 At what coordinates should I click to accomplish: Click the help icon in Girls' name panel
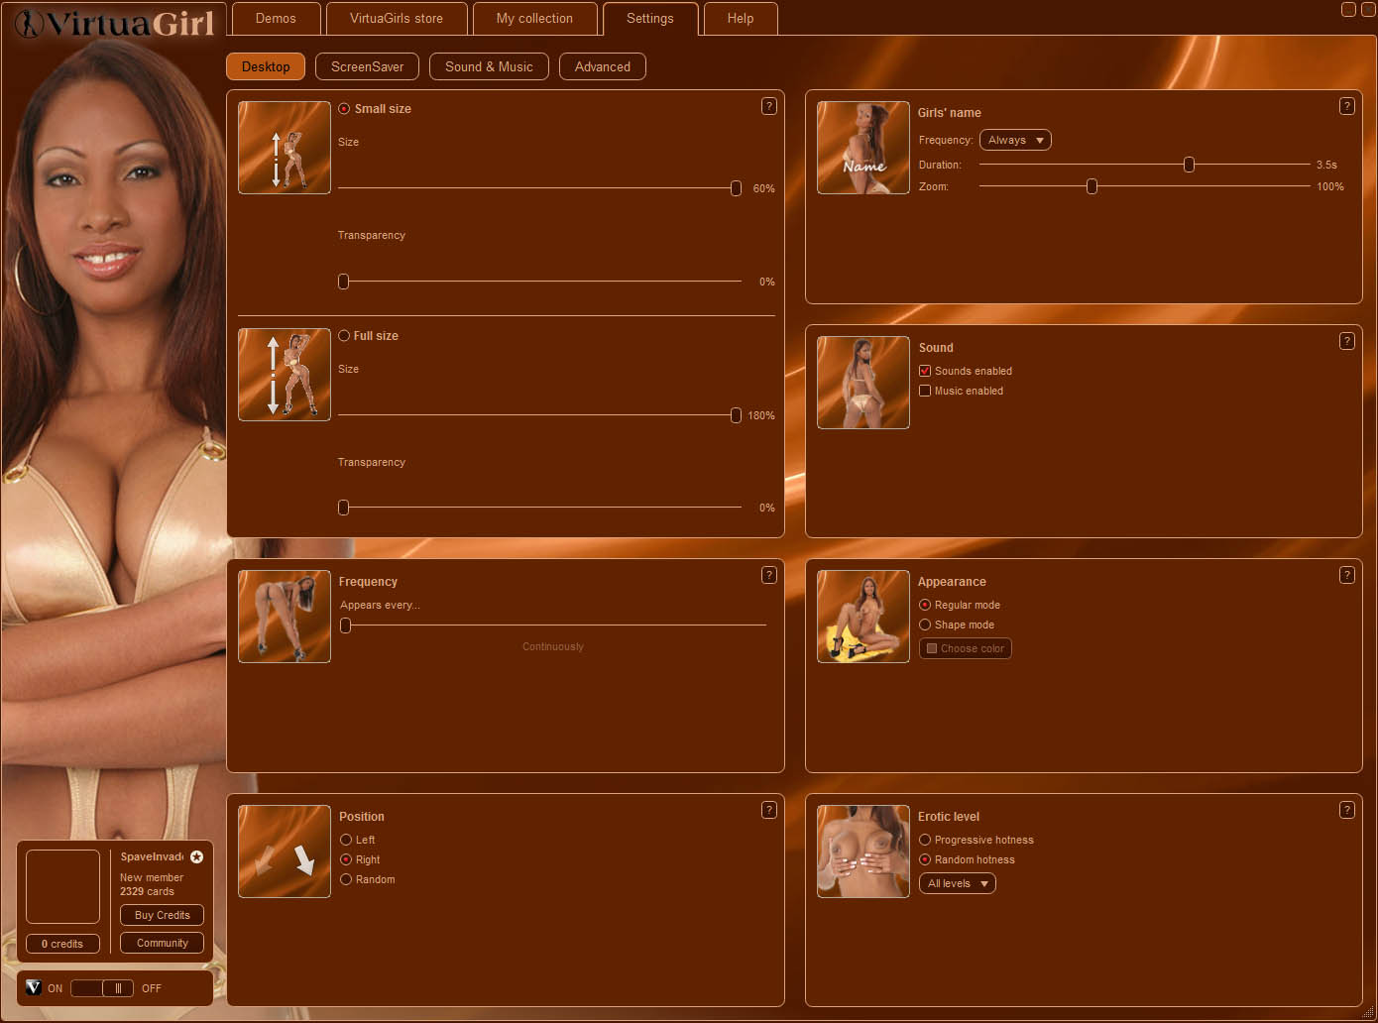(x=1346, y=106)
